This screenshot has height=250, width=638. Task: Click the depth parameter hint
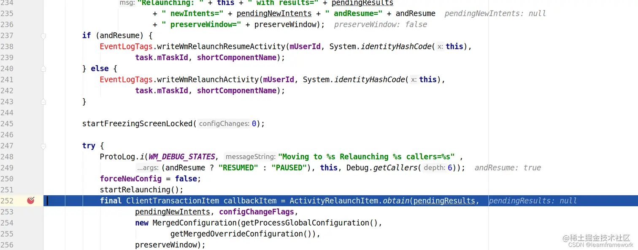point(434,168)
